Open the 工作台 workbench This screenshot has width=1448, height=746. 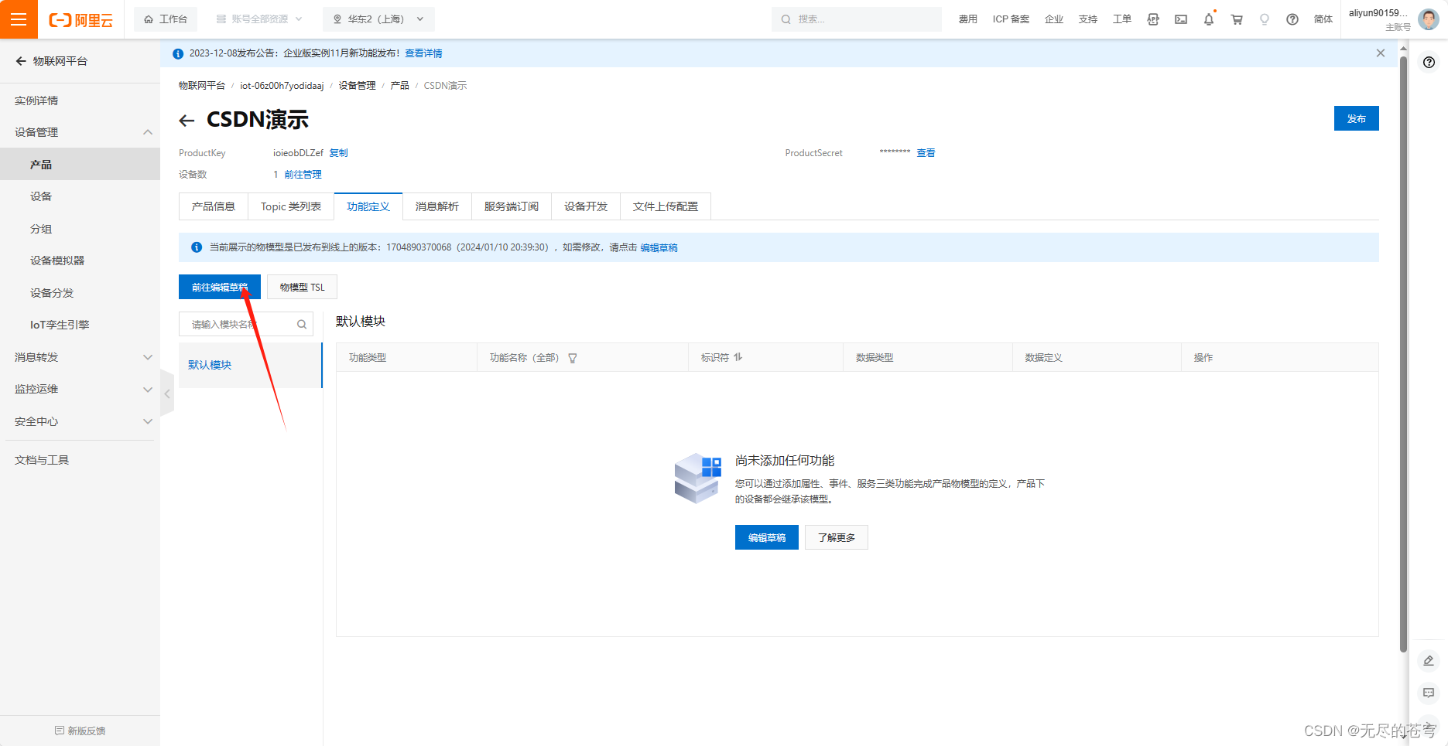166,19
